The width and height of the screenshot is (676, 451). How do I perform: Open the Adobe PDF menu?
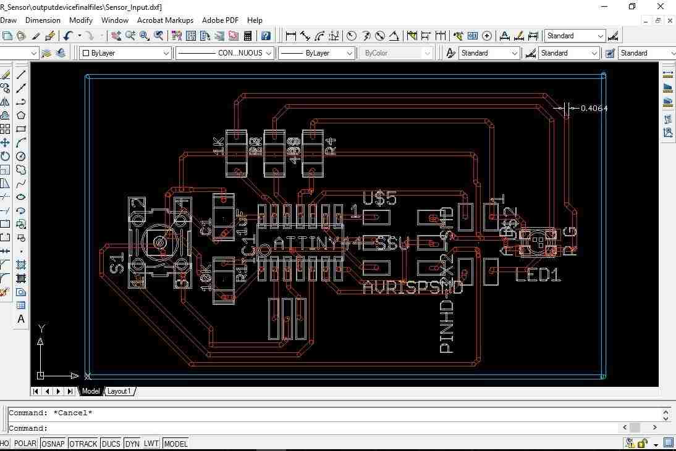(220, 20)
